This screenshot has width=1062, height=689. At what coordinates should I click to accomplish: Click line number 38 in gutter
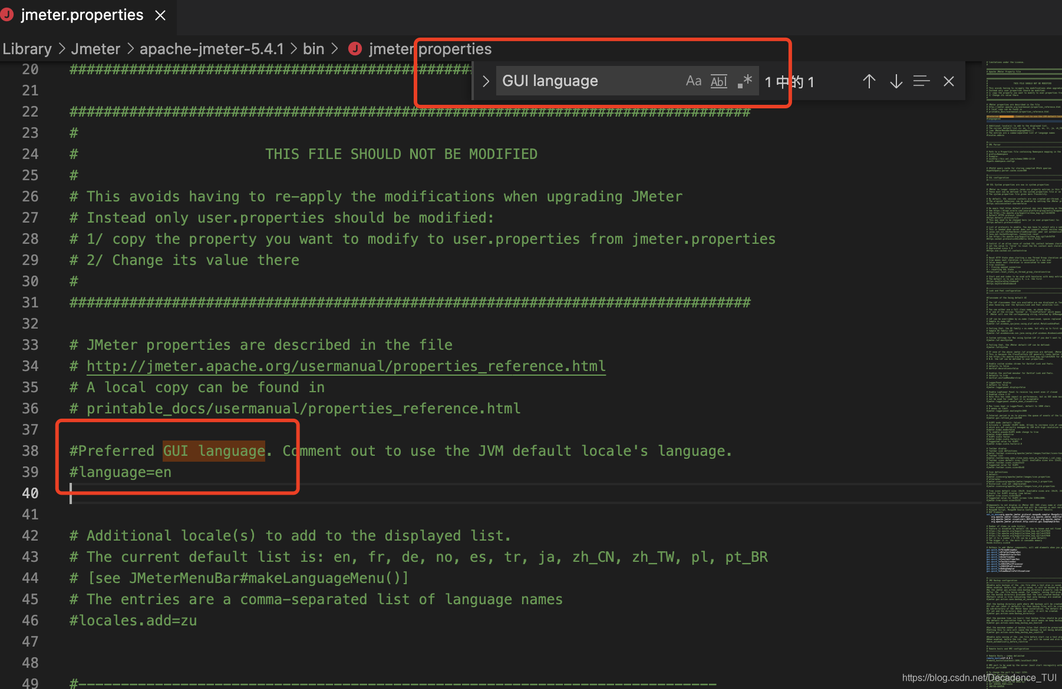(x=30, y=451)
